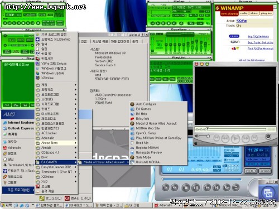Expand the CDSpace 4.1 folder
The image size is (279, 209).
[56, 152]
